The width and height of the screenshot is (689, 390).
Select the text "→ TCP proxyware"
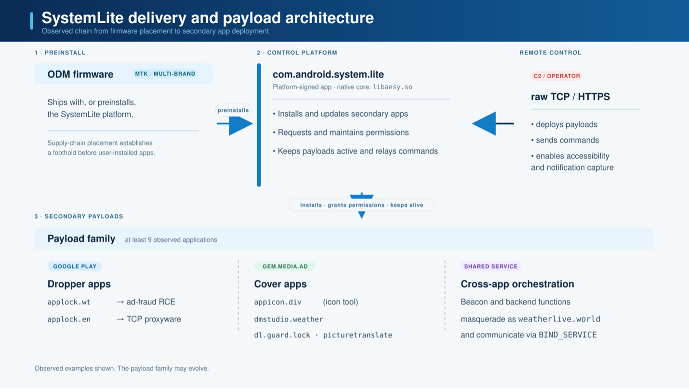click(148, 319)
